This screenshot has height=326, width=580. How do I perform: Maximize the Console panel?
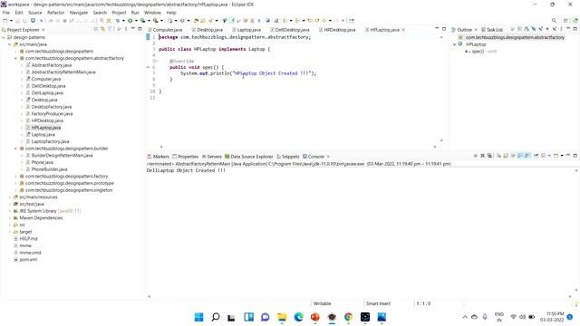(x=575, y=156)
